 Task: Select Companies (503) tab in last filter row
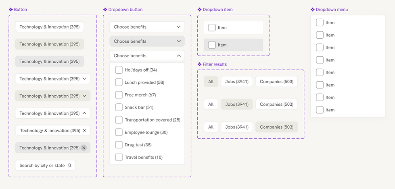pyautogui.click(x=276, y=127)
